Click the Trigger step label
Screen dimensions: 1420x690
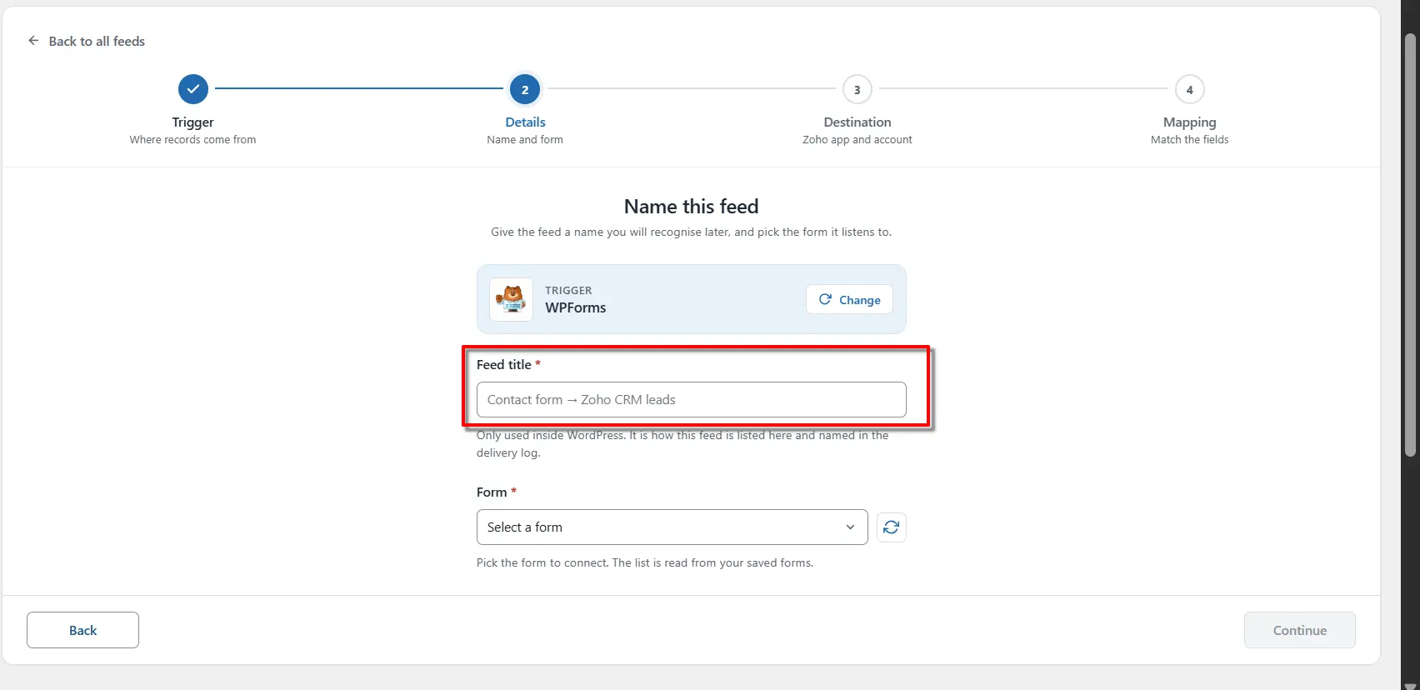(193, 122)
